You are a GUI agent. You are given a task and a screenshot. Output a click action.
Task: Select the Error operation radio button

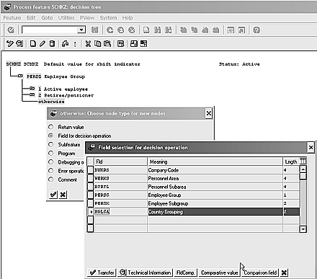(51, 171)
